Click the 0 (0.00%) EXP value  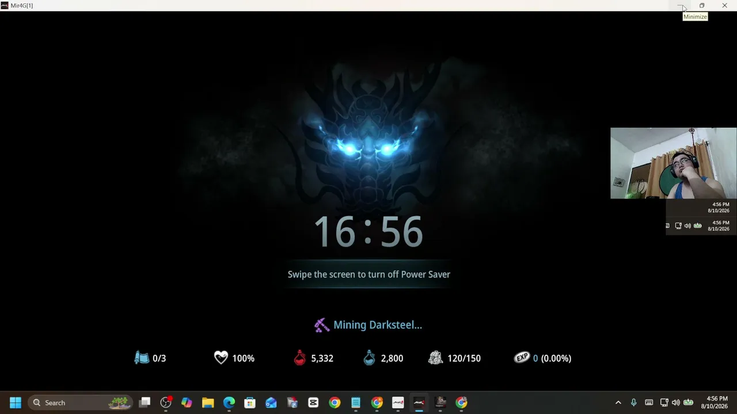point(552,358)
